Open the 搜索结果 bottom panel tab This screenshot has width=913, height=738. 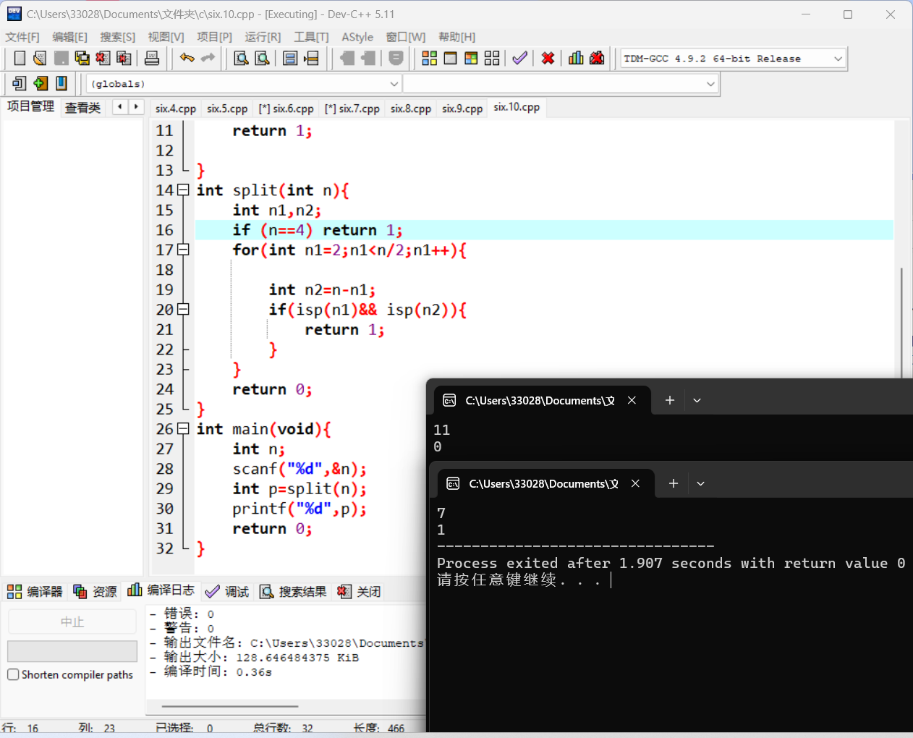pyautogui.click(x=293, y=592)
